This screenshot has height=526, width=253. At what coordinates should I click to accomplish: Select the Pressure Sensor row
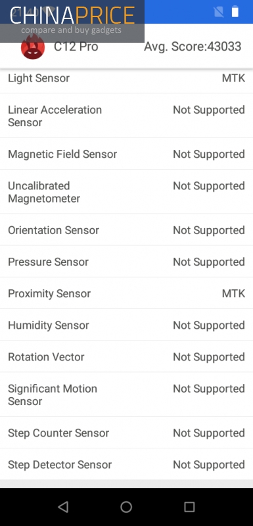click(x=126, y=262)
